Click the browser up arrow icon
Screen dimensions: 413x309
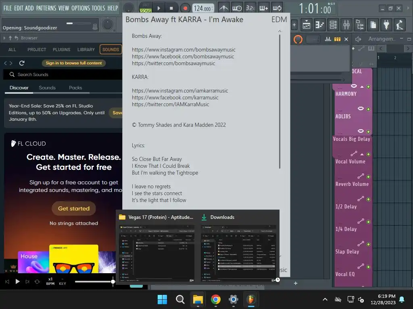click(x=10, y=38)
